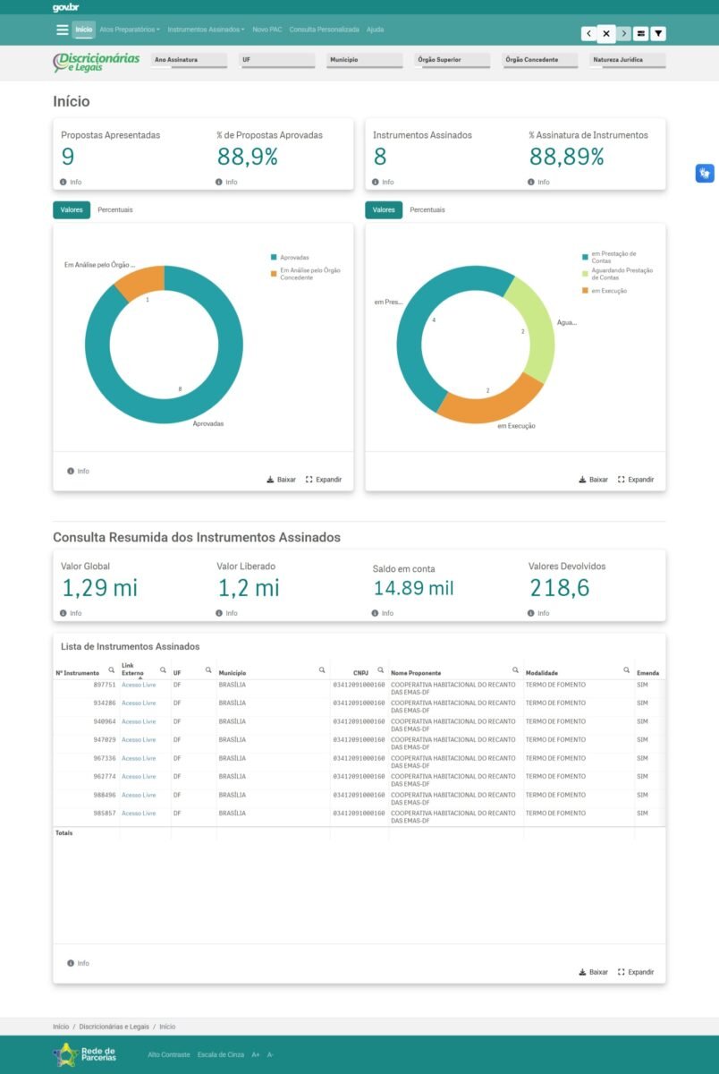Click search icon in Município column

click(x=322, y=669)
